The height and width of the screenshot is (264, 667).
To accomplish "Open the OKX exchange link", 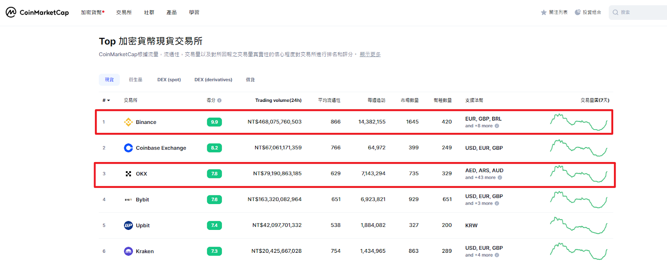I will 141,174.
